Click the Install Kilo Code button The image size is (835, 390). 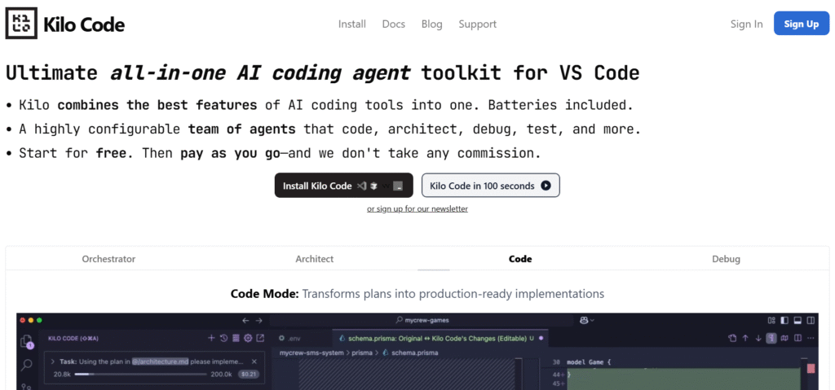click(x=344, y=185)
